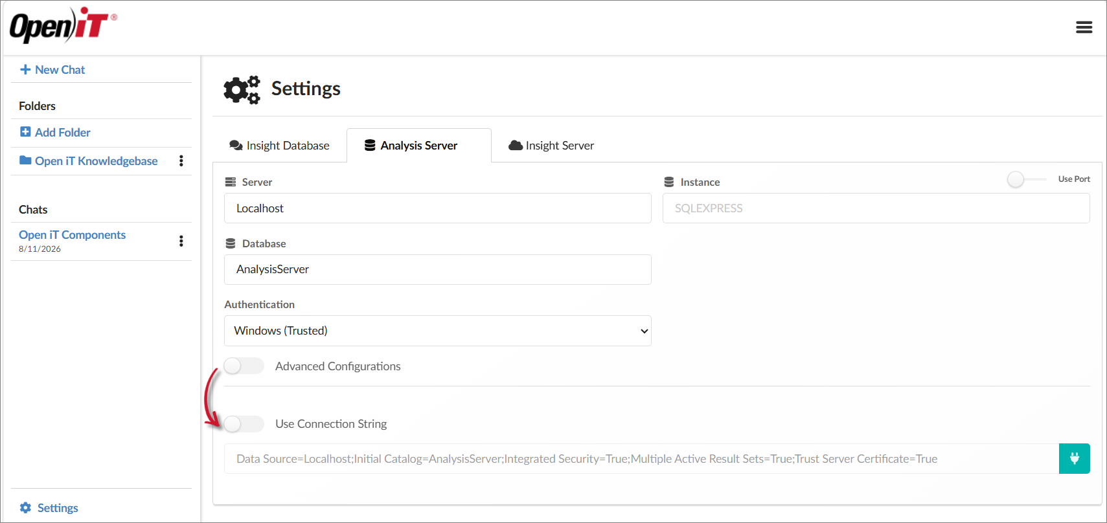The height and width of the screenshot is (523, 1107).
Task: Click the Insight Database tab chat icon
Action: click(x=236, y=146)
